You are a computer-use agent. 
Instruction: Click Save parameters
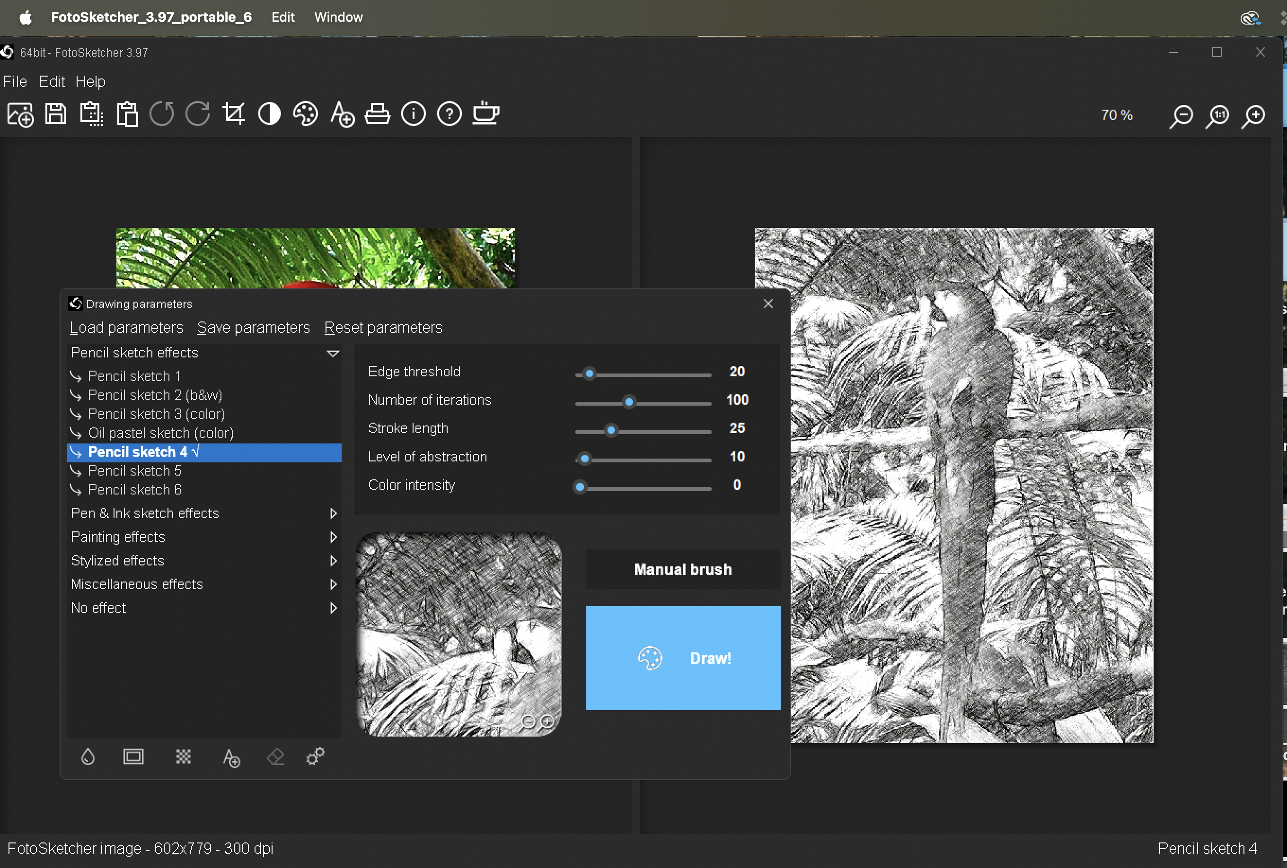tap(253, 328)
